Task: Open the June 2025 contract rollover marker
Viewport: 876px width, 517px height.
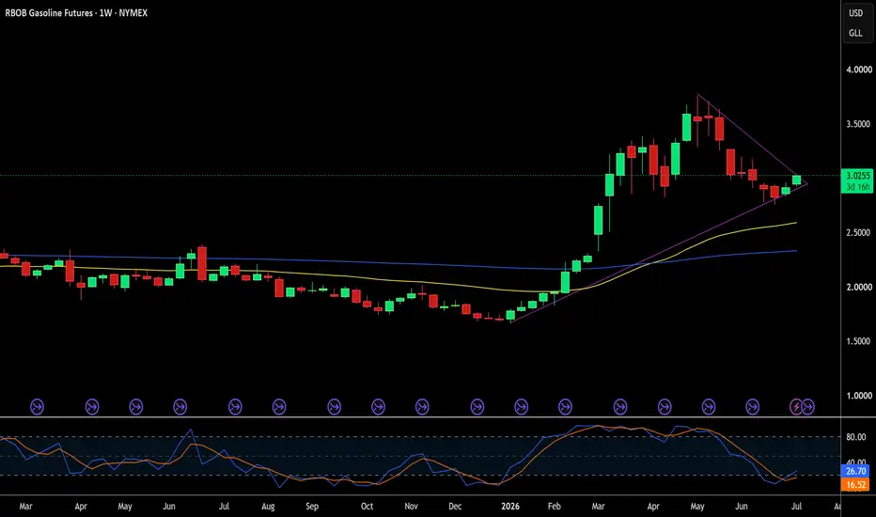Action: 180,407
